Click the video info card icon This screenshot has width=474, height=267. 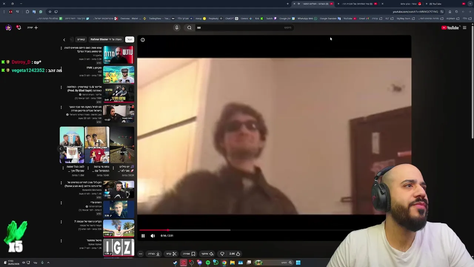(143, 40)
